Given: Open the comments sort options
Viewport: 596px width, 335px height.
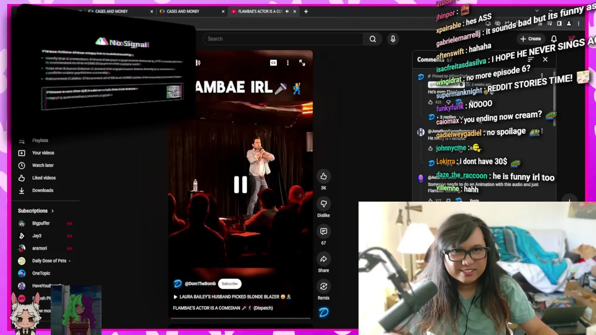Looking at the screenshot, I should (530, 59).
